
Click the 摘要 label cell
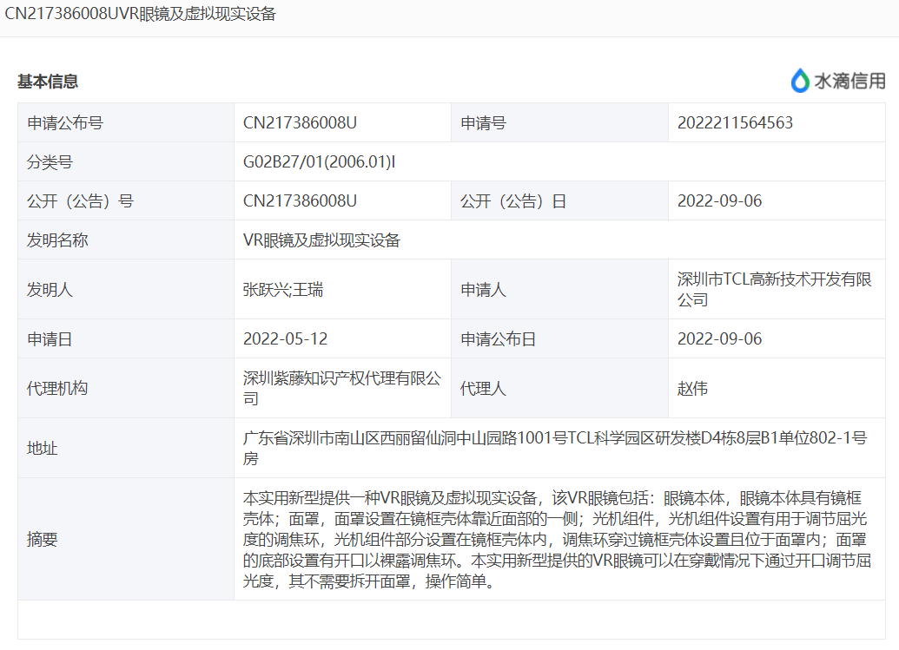pos(126,539)
